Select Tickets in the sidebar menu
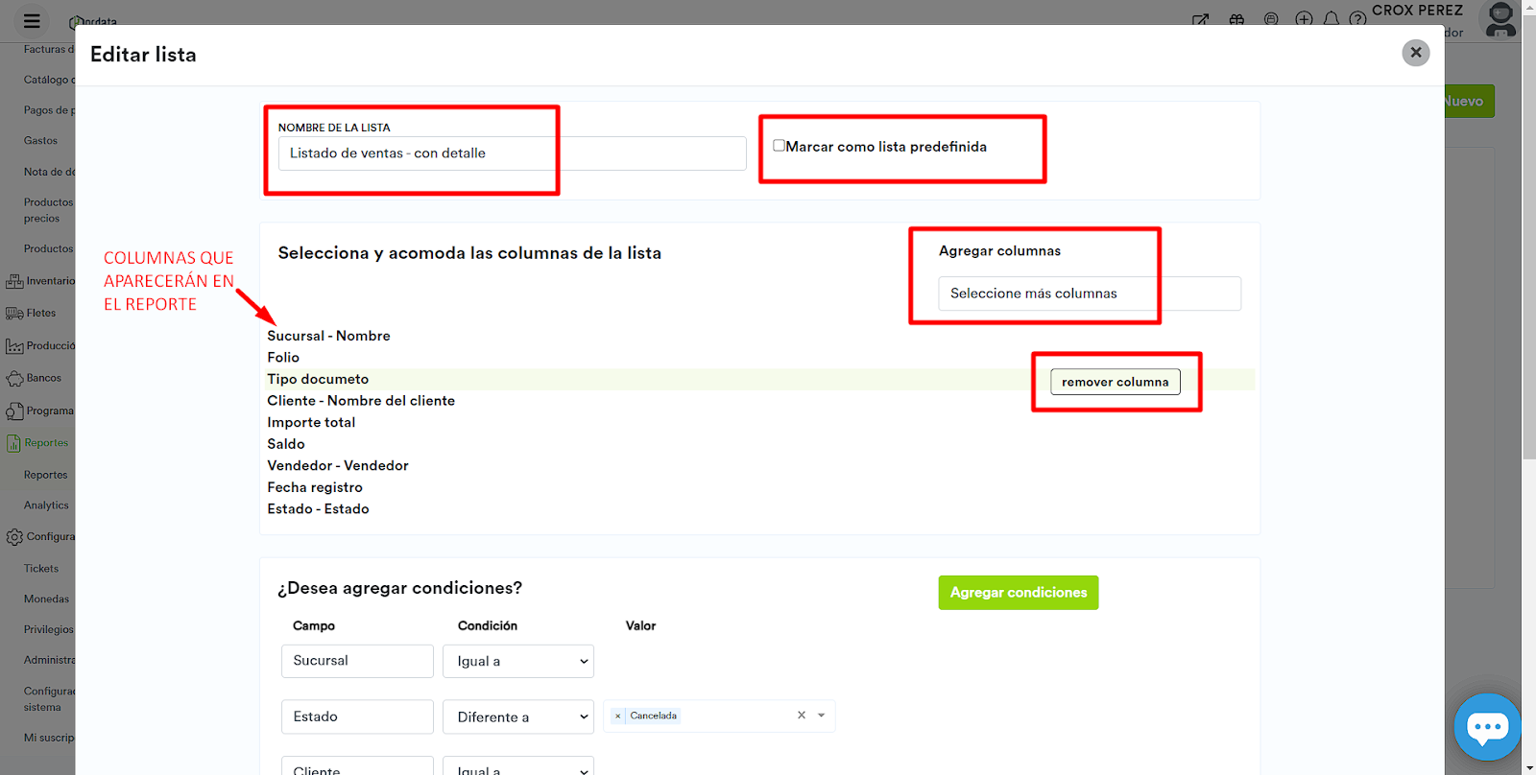 tap(41, 569)
